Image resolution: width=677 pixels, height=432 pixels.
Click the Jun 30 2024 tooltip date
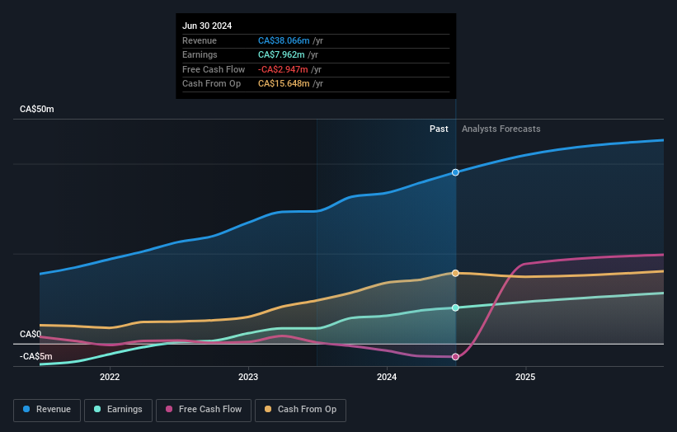207,26
